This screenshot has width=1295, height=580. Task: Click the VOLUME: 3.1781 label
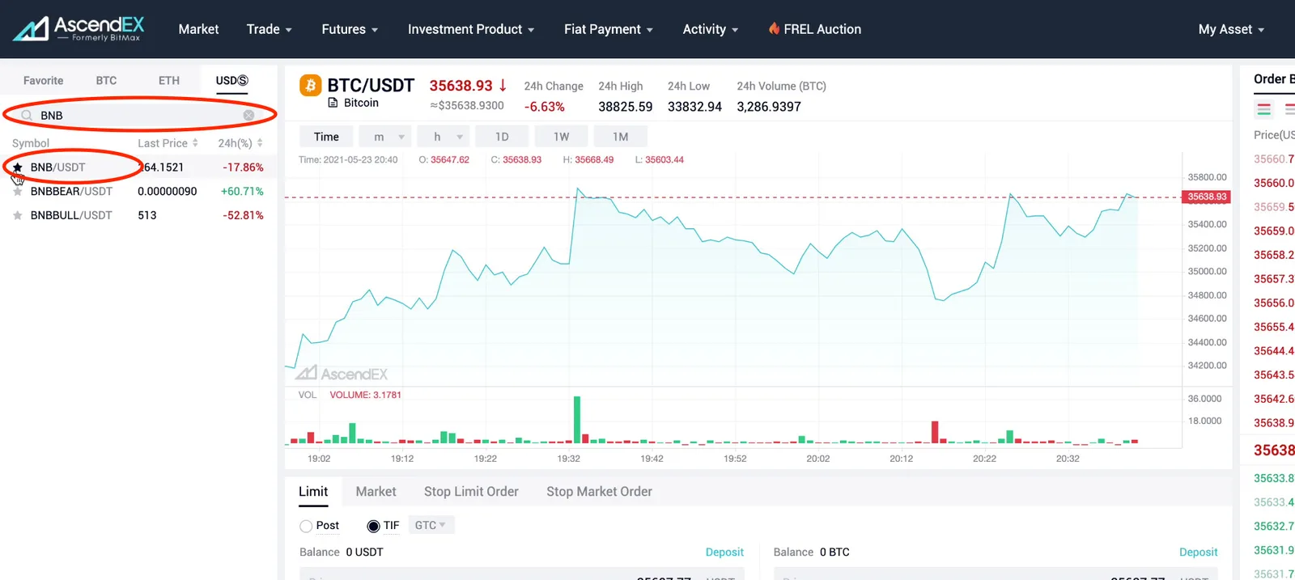(x=365, y=396)
